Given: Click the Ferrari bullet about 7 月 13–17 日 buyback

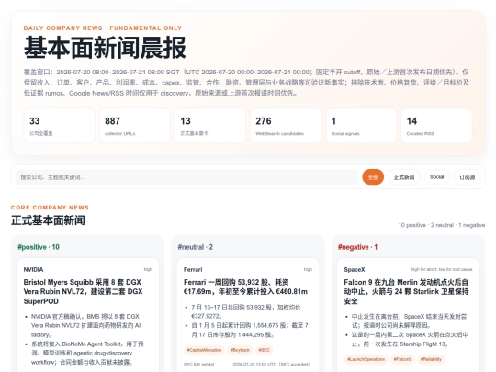Looking at the screenshot, I should (246, 311).
